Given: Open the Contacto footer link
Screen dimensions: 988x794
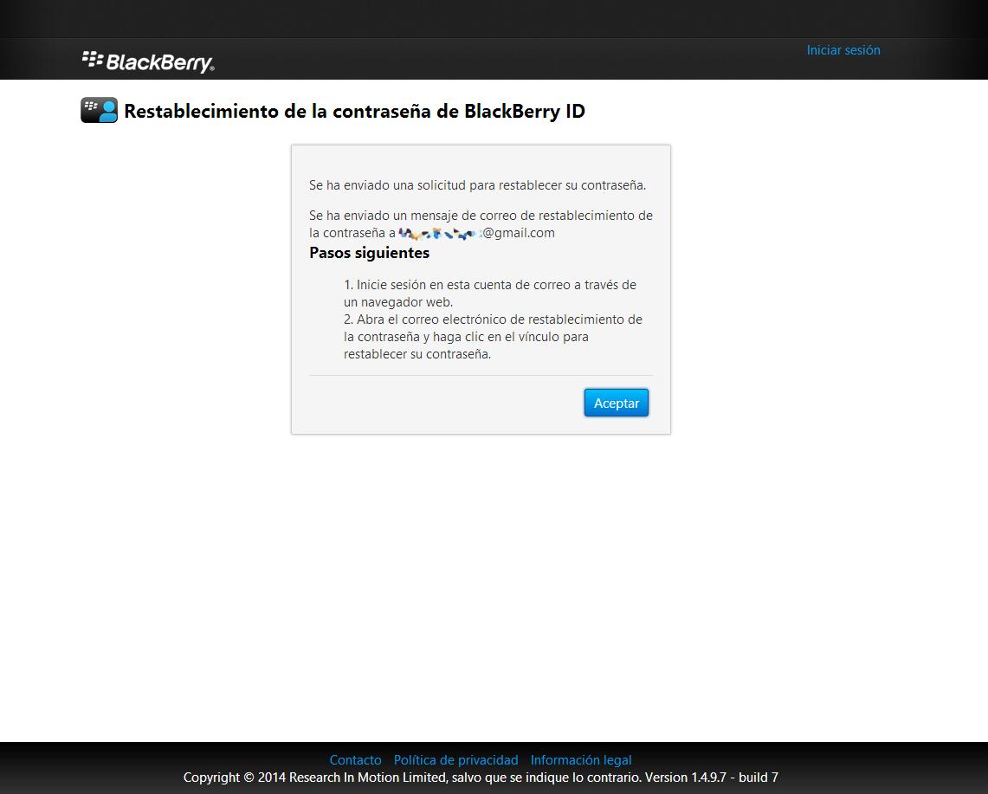Looking at the screenshot, I should tap(355, 760).
